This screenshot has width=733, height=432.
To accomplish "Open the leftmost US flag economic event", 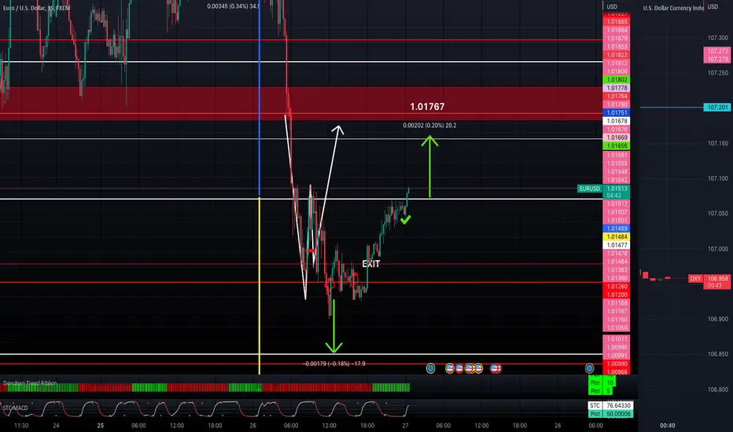I will [x=450, y=368].
